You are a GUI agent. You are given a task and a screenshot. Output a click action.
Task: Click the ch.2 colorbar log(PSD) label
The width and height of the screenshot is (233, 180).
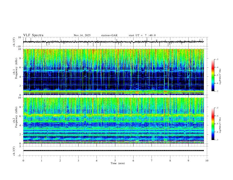click(x=220, y=125)
